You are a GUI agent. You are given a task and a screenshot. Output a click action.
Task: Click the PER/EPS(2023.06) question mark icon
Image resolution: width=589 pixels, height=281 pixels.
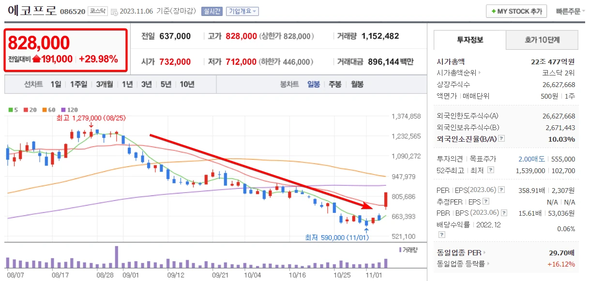point(501,189)
